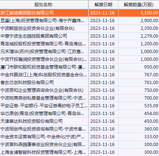Select the 宁波鲸益创业投资合伙企业 row
The width and height of the screenshot is (159, 156).
tap(79, 28)
